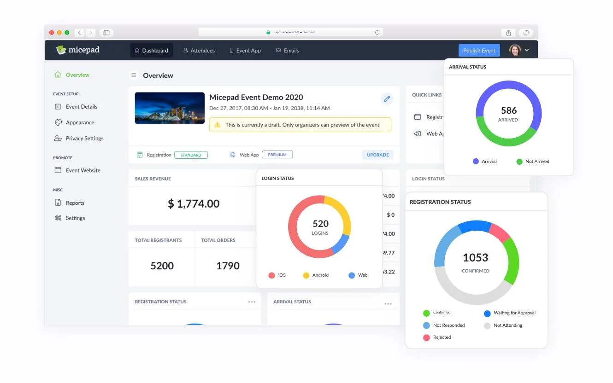Select the Appearance palette icon
Viewport: 613px width, 383px height.
tap(58, 122)
